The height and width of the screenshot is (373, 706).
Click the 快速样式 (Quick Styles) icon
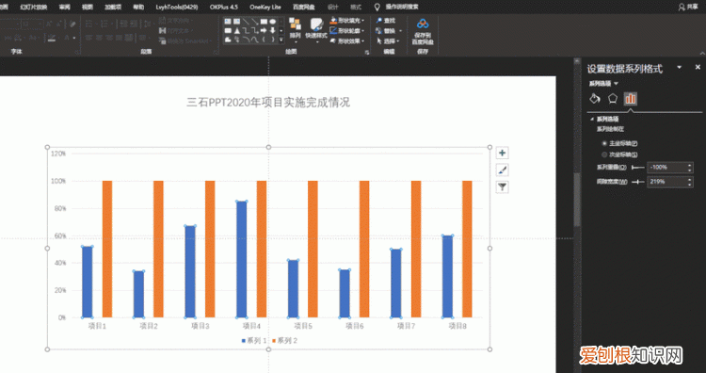[x=316, y=24]
